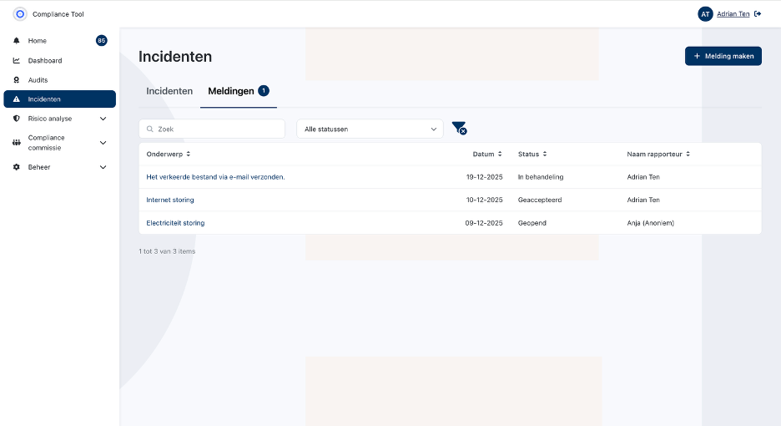Click the Compliance Tool title text

pyautogui.click(x=58, y=14)
